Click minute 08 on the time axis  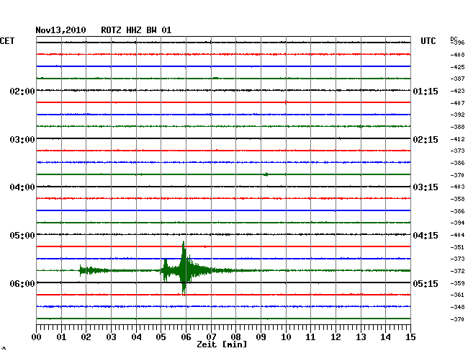[x=235, y=337]
